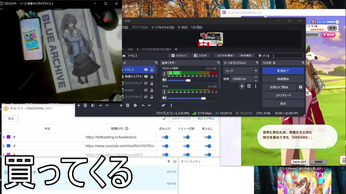Unlock the トイレ 2 source lock

pos(152,70)
